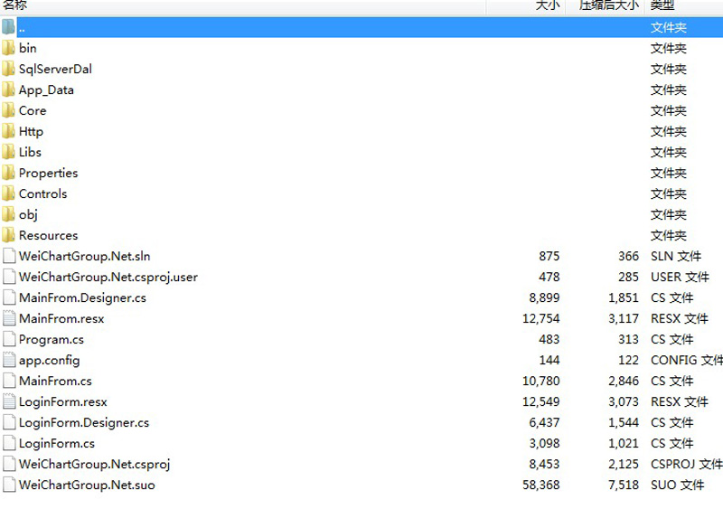Select the Properties folder entry
Viewport: 723px width, 509px height.
coord(48,173)
